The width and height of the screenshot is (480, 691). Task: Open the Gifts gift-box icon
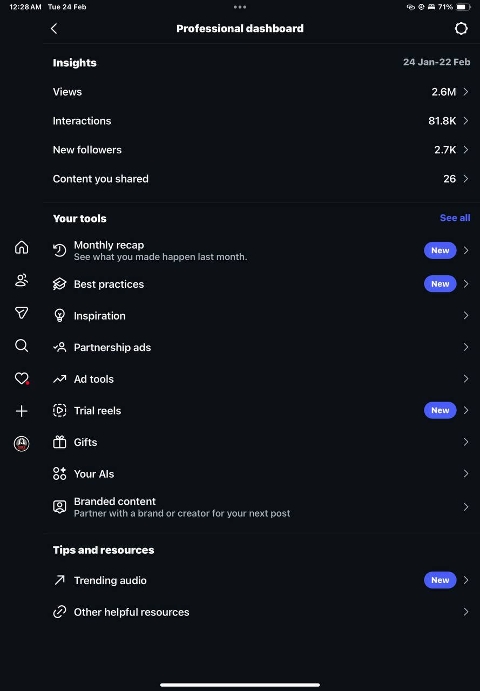coord(59,442)
